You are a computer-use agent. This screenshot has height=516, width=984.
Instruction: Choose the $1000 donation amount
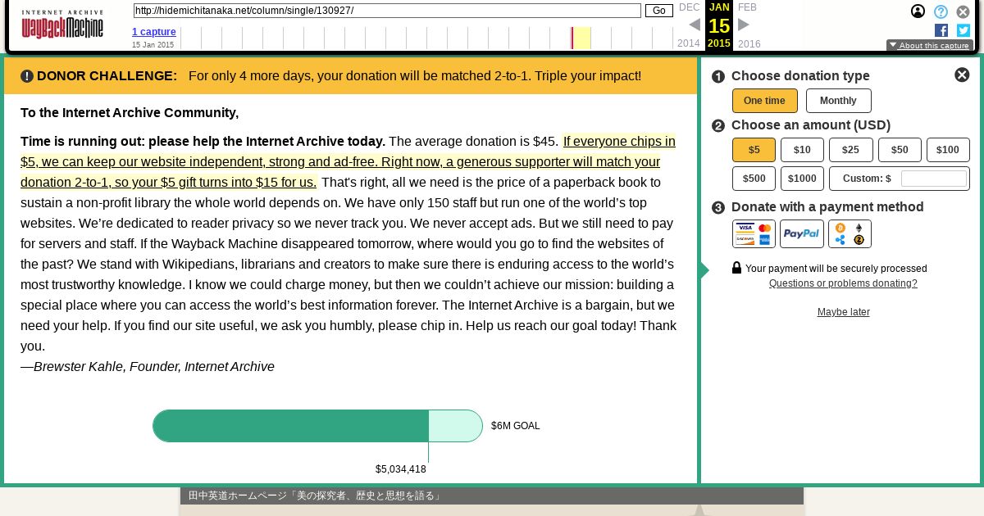pos(802,179)
